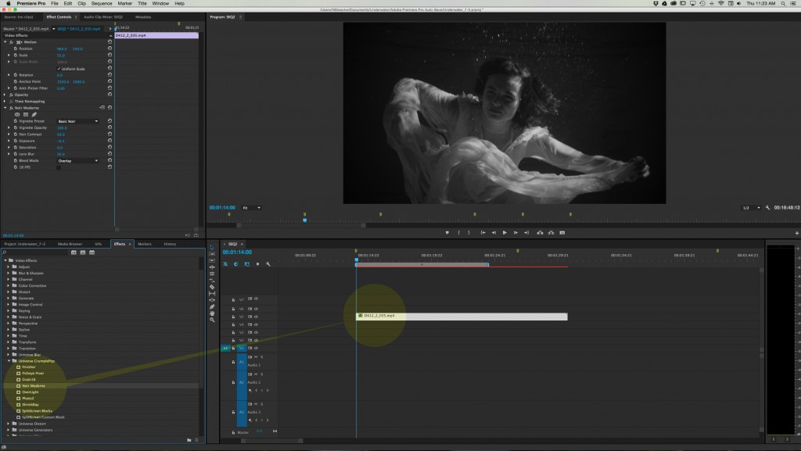This screenshot has width=801, height=451.
Task: Play the sequence in Program monitor
Action: pos(505,233)
